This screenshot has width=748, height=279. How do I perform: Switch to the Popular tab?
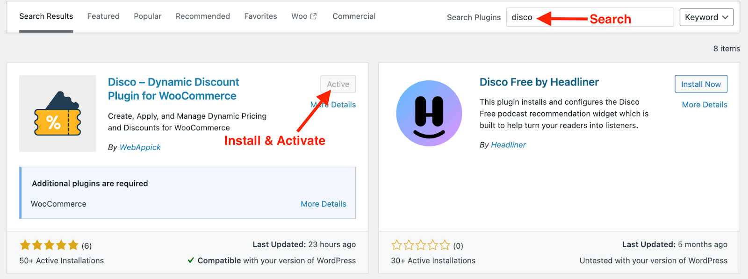pos(147,16)
